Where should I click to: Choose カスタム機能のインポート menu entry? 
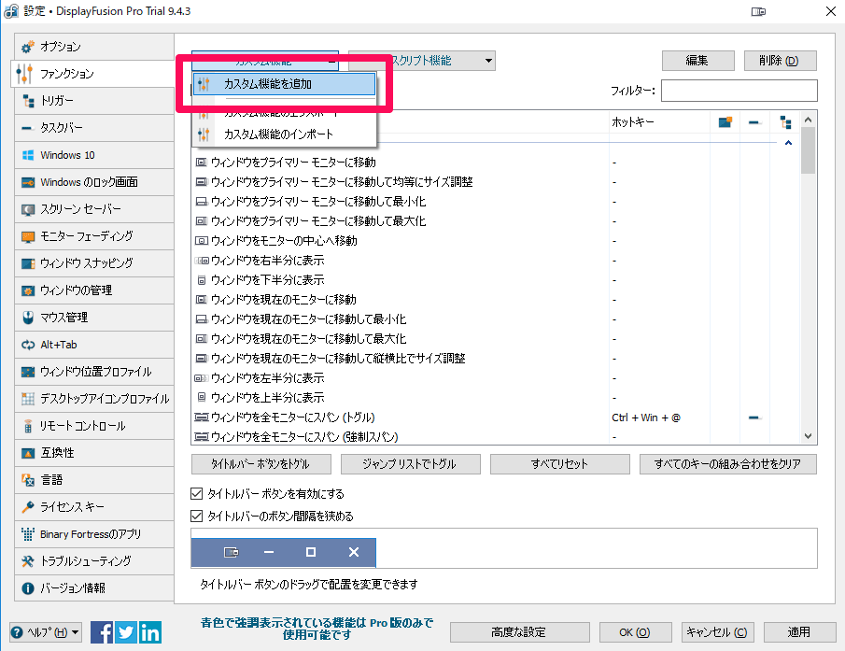pyautogui.click(x=284, y=134)
